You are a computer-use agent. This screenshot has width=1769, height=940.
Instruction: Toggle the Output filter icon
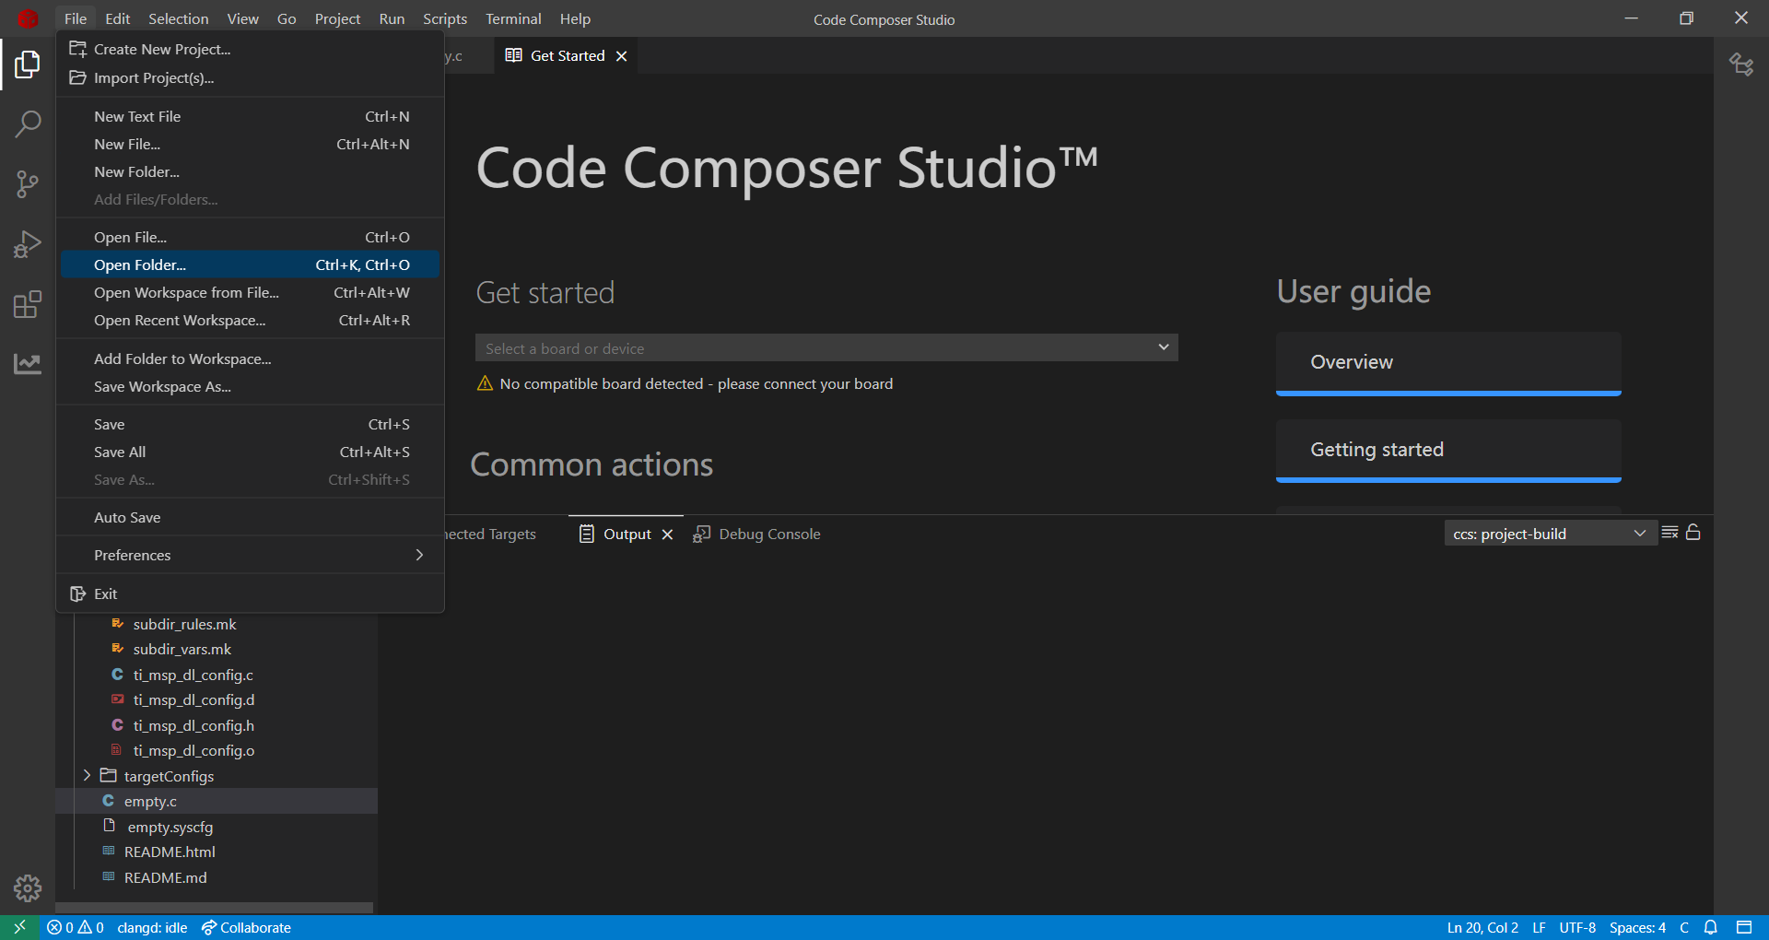tap(1670, 533)
